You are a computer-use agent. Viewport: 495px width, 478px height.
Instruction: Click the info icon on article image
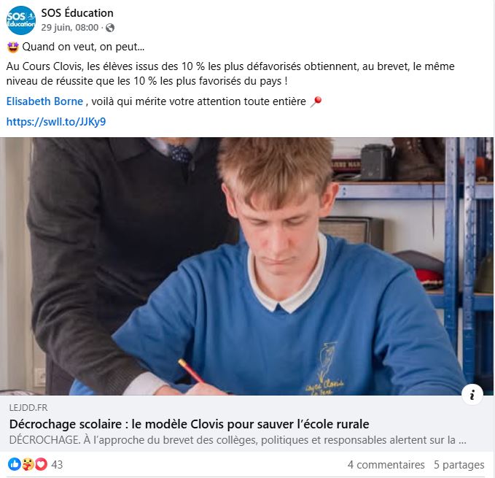pos(472,394)
